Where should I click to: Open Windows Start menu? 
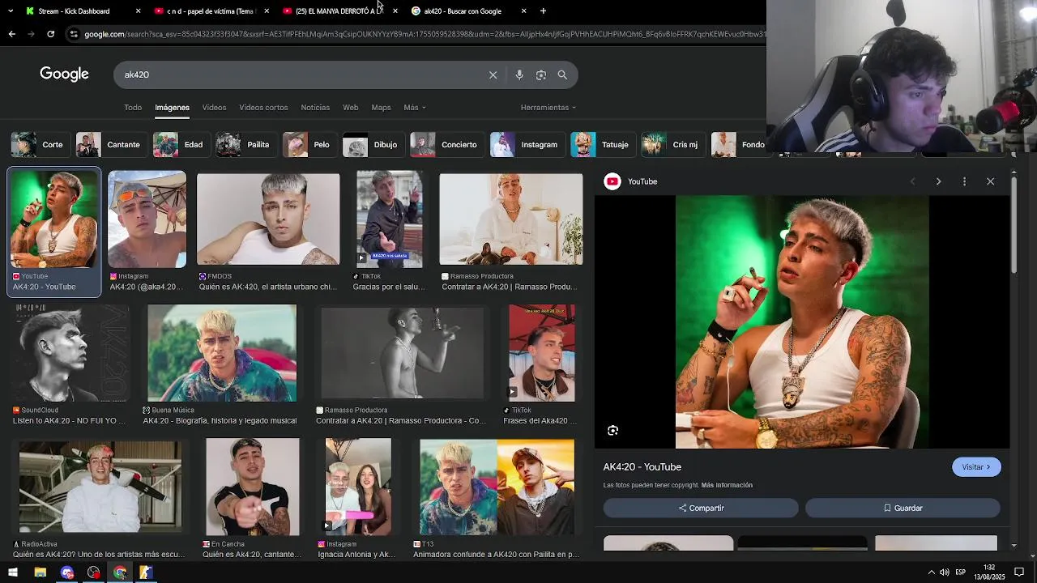pos(12,572)
